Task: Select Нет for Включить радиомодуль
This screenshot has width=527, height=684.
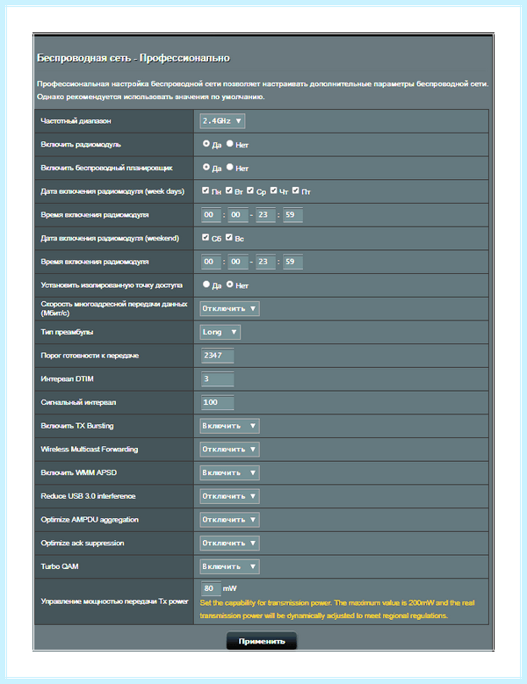Action: pos(229,143)
